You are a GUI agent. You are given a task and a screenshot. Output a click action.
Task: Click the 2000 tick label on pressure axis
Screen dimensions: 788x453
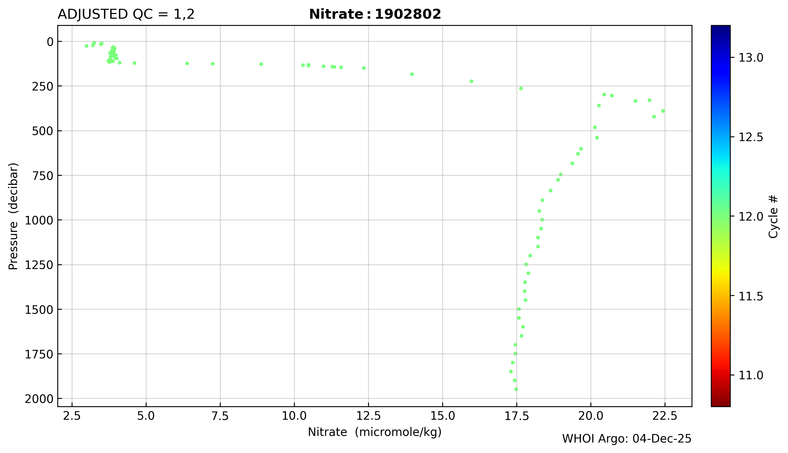pos(39,399)
